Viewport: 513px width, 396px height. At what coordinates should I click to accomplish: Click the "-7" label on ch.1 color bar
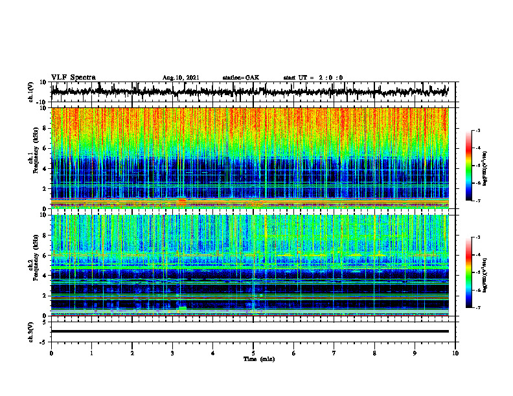(477, 201)
